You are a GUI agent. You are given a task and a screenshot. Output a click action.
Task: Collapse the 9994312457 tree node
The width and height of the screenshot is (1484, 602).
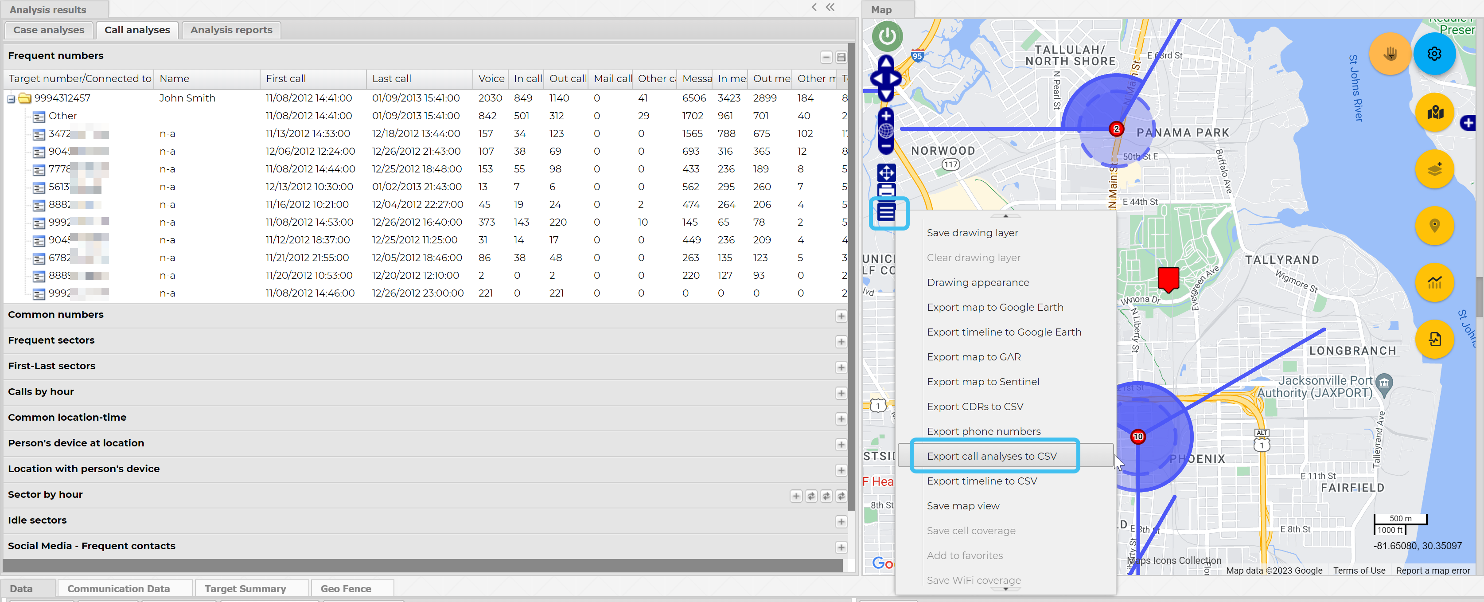pyautogui.click(x=11, y=99)
